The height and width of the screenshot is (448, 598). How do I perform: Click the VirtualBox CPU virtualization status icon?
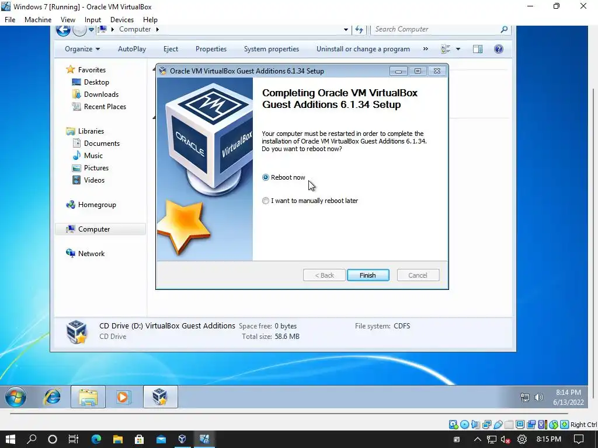pyautogui.click(x=543, y=425)
